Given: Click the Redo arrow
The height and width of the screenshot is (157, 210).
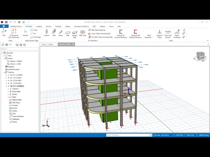Looking at the screenshot, I should point(15,22).
